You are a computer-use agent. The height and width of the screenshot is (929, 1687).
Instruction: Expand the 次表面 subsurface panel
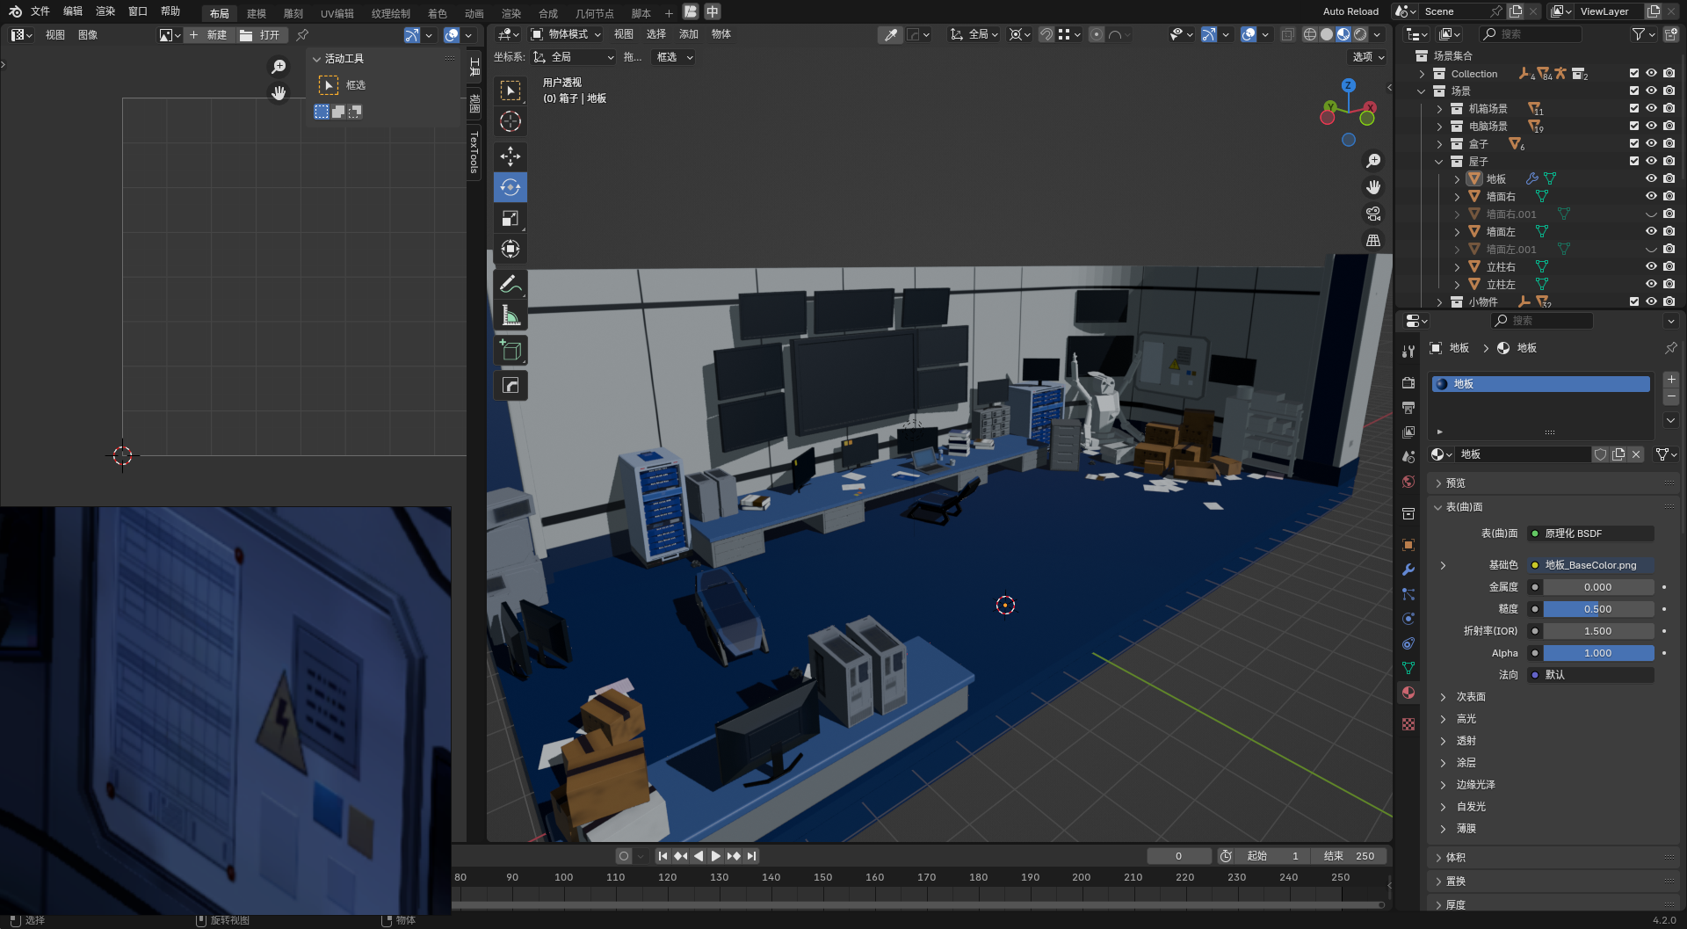pyautogui.click(x=1470, y=697)
